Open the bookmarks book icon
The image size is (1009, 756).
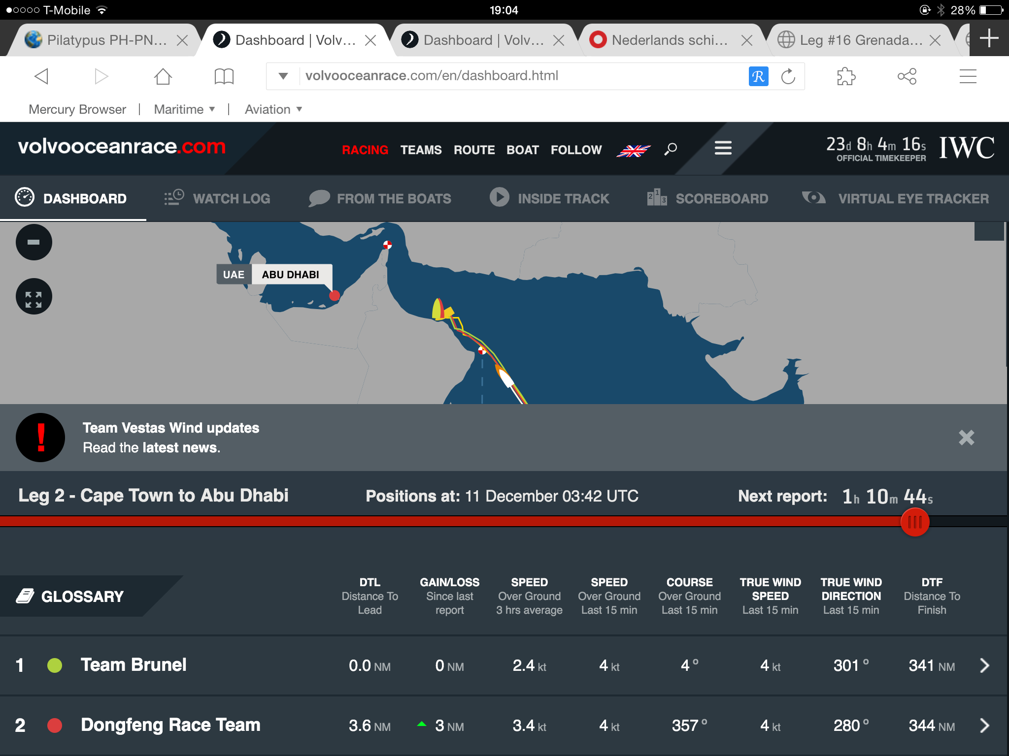pyautogui.click(x=224, y=76)
